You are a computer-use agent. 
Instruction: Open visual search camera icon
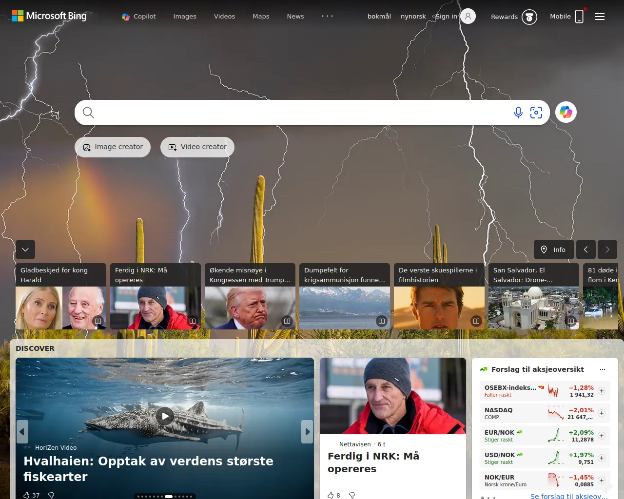click(536, 113)
